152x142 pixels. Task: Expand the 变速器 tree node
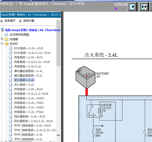(2, 39)
